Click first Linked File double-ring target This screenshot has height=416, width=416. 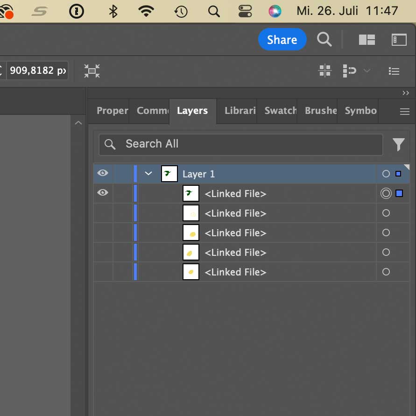[x=386, y=193]
